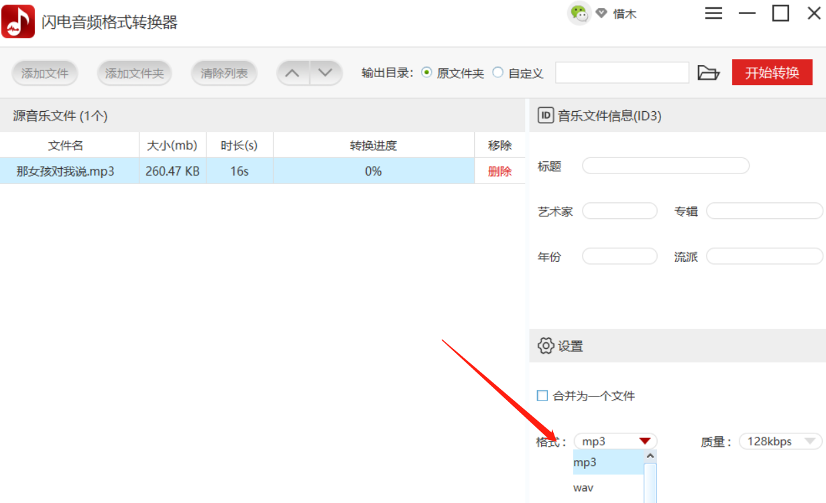Click the red music app logo
The height and width of the screenshot is (503, 826).
(x=18, y=21)
